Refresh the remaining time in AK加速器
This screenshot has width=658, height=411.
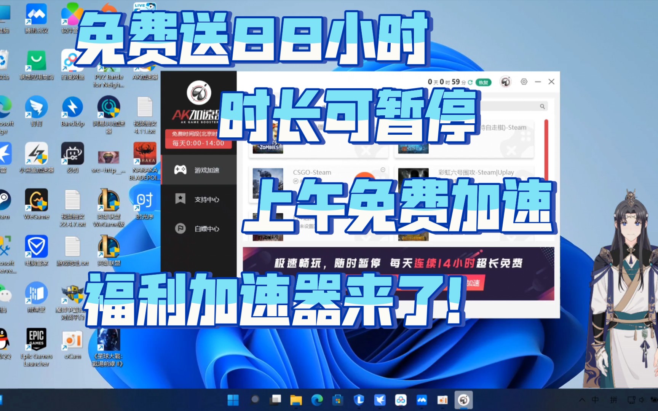tap(470, 82)
